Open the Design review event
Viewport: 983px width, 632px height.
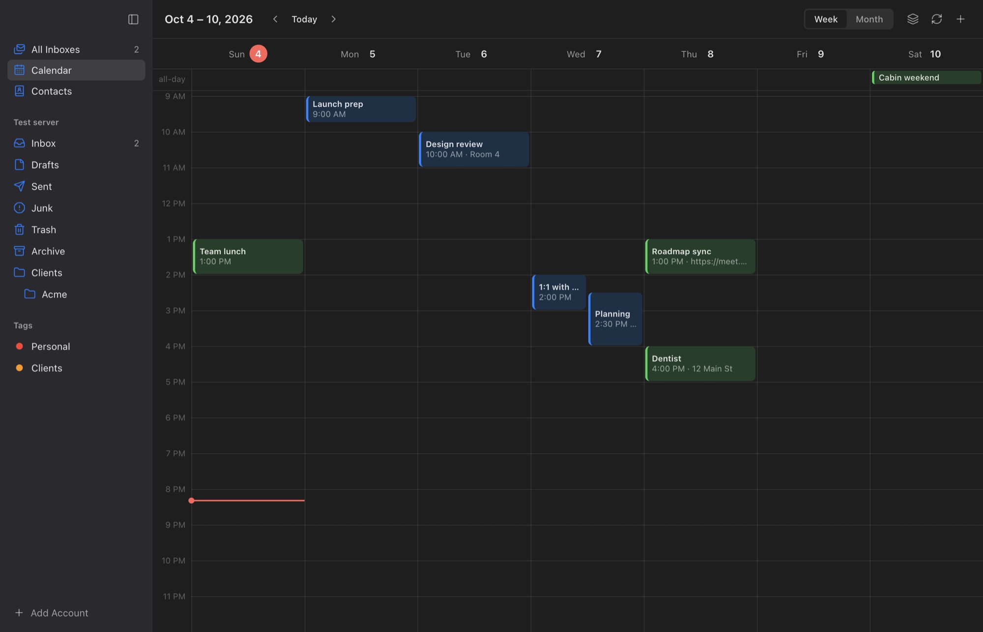474,149
